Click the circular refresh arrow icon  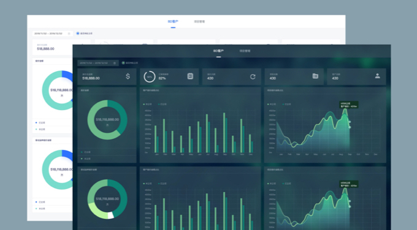(x=253, y=76)
